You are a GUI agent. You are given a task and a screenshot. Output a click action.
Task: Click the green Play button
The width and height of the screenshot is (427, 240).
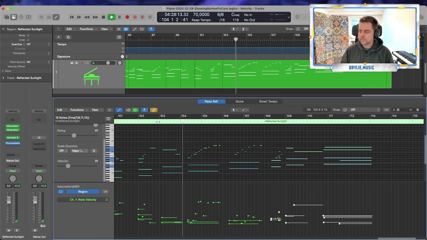click(111, 17)
